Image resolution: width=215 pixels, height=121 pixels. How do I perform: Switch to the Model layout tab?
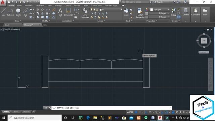point(6,112)
